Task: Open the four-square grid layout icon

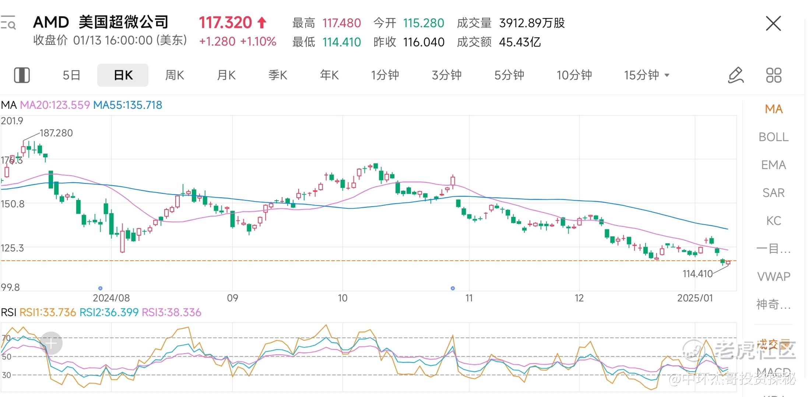Action: point(774,75)
